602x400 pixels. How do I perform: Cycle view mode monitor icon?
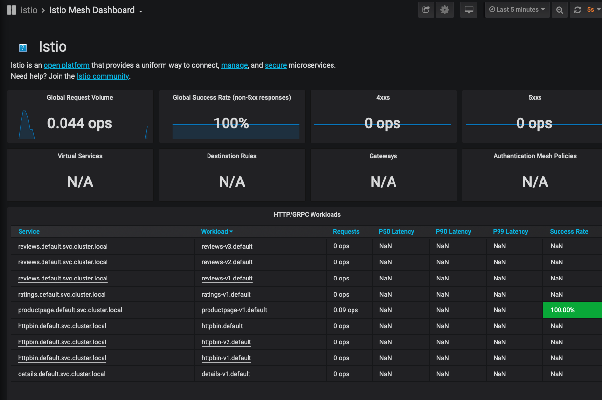469,10
